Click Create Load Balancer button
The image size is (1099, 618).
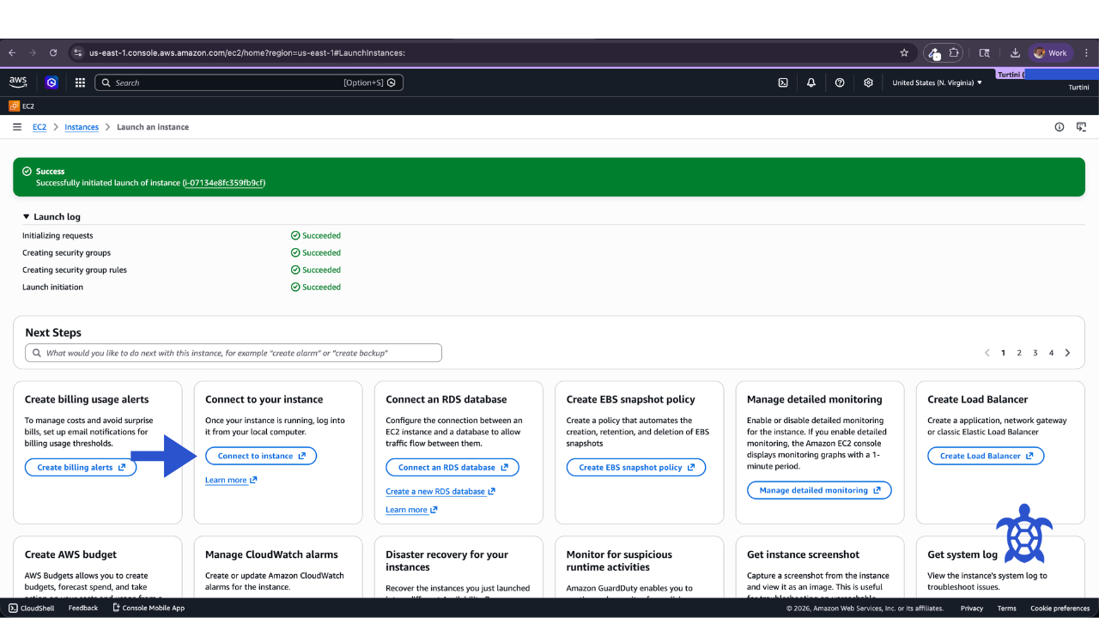pyautogui.click(x=986, y=456)
